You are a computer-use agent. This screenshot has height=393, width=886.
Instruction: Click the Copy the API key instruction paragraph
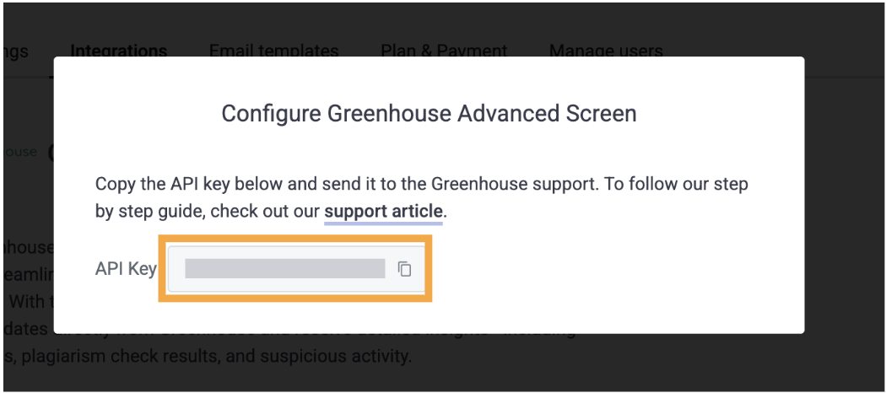click(x=422, y=198)
